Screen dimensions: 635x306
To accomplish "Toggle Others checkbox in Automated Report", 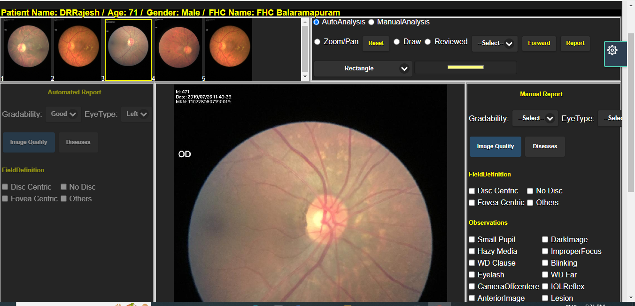I will (x=63, y=199).
